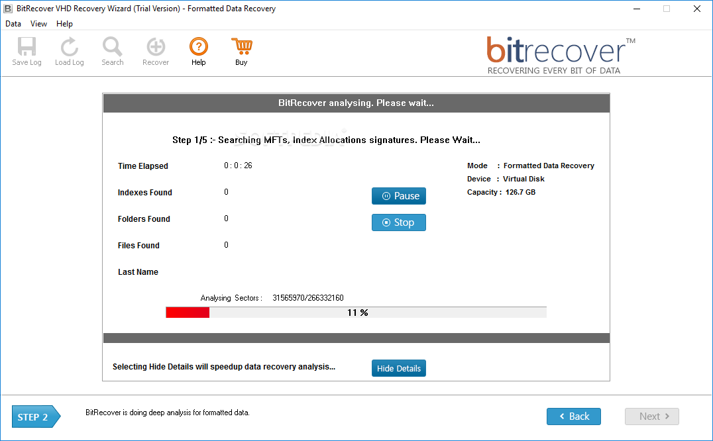Stop the analysis

[399, 222]
